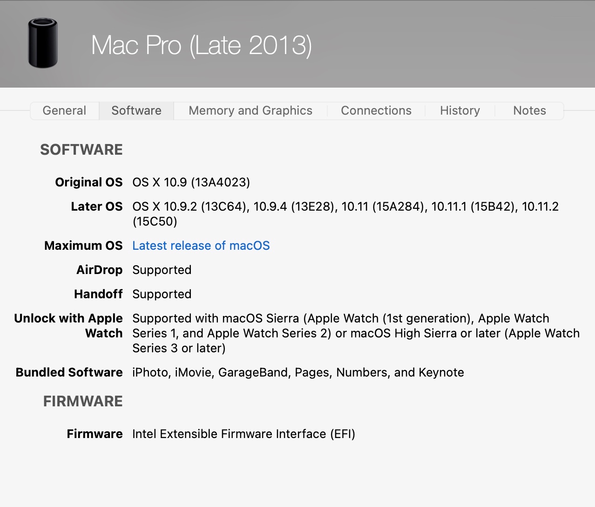Screen dimensions: 595x507
Task: Click the AirDrop Supported value
Action: [162, 270]
